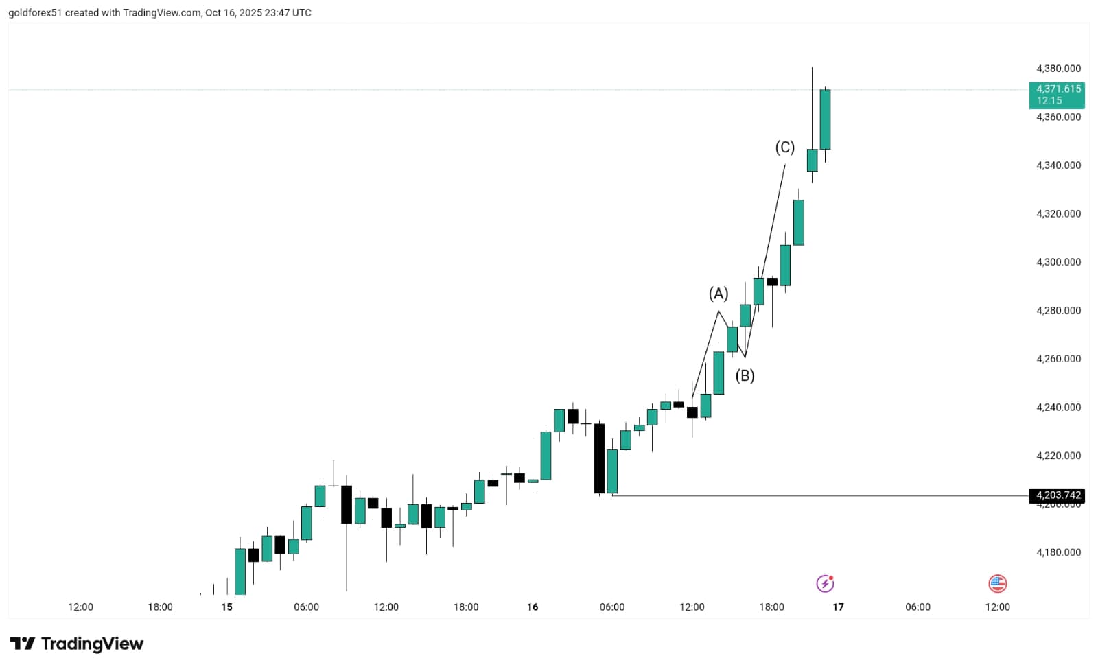Click the goldforex51 attribution header text
The image size is (1098, 669).
(159, 13)
